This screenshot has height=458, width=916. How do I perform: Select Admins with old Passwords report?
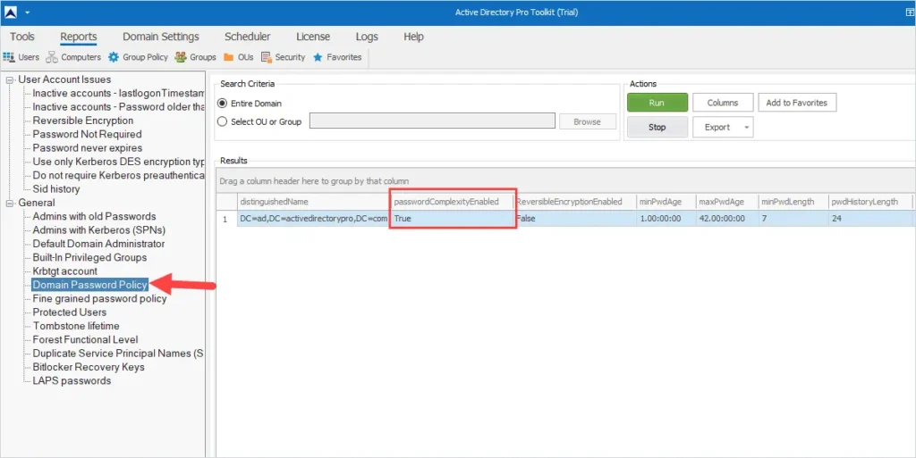point(94,217)
